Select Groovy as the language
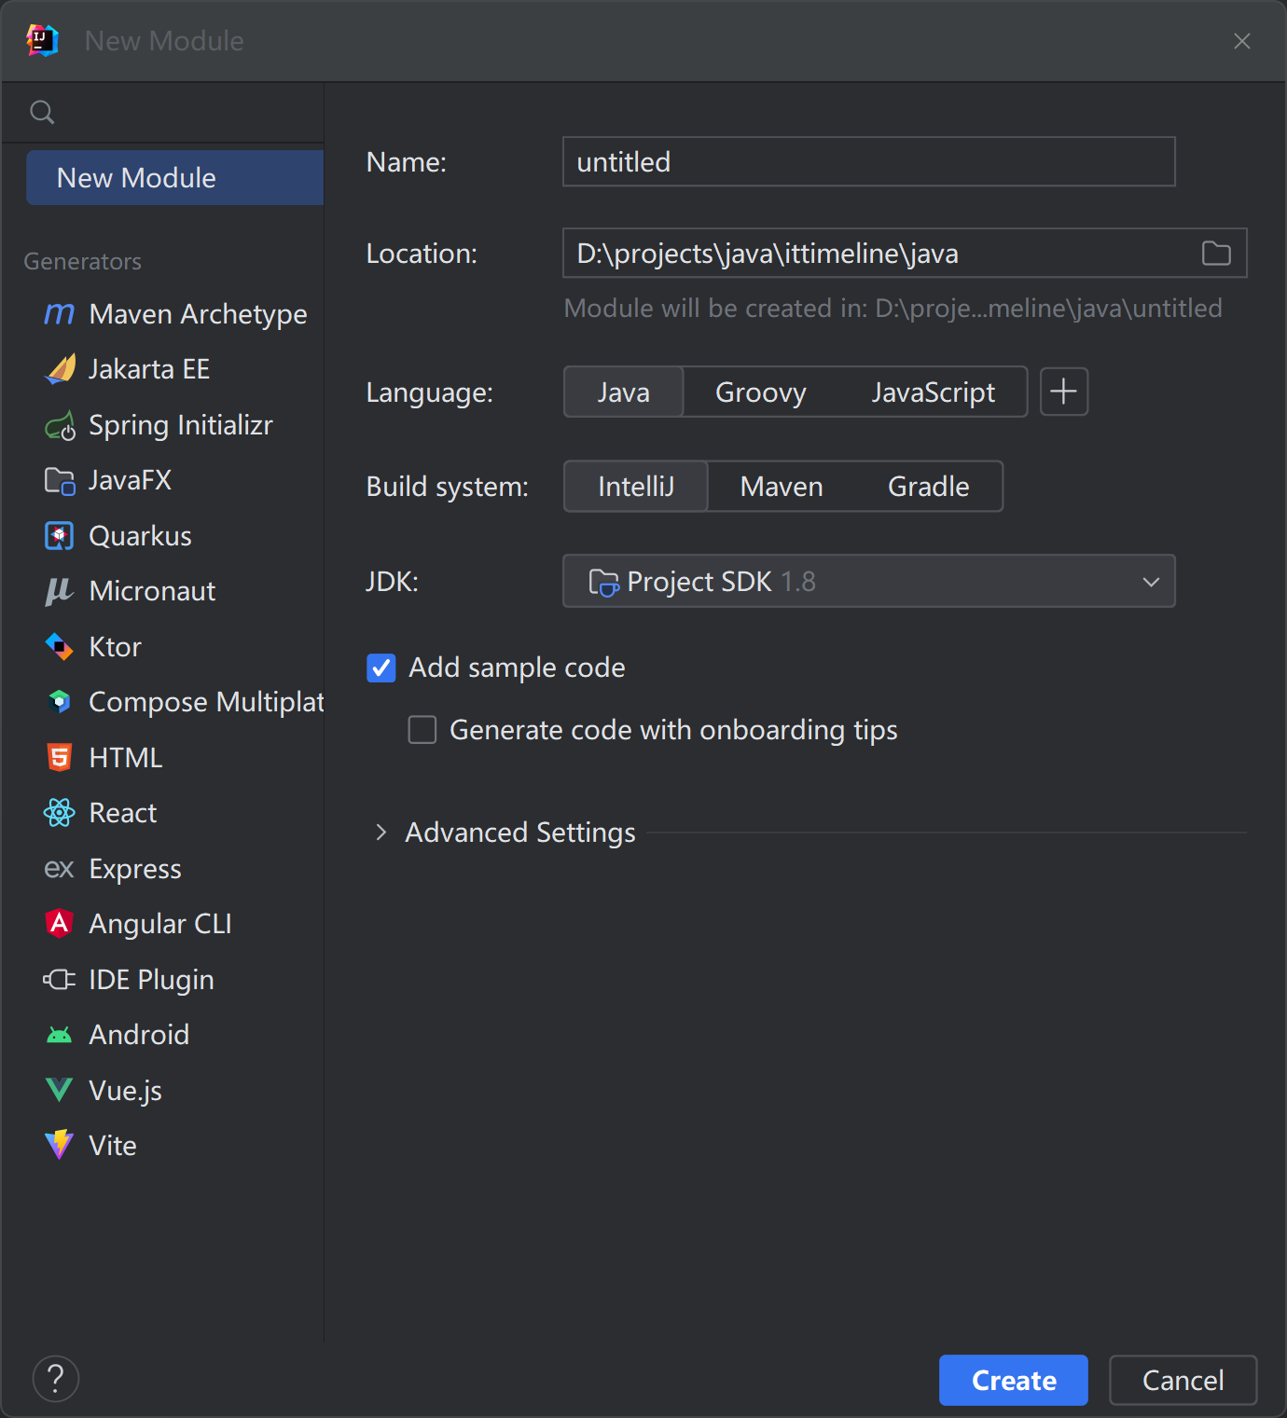1287x1418 pixels. tap(761, 392)
